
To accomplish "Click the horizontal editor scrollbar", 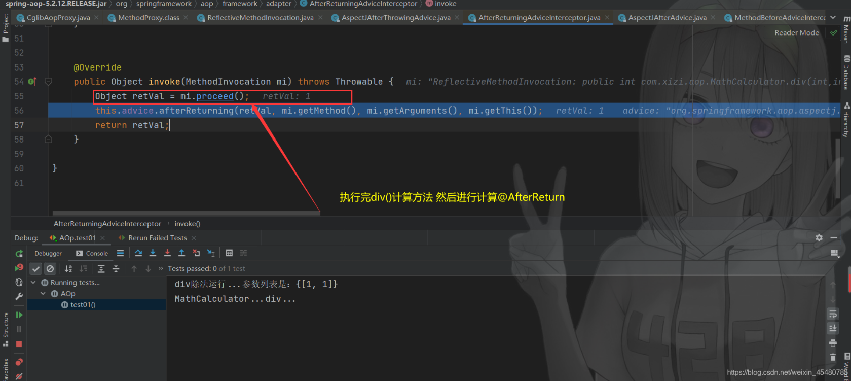I will (187, 213).
